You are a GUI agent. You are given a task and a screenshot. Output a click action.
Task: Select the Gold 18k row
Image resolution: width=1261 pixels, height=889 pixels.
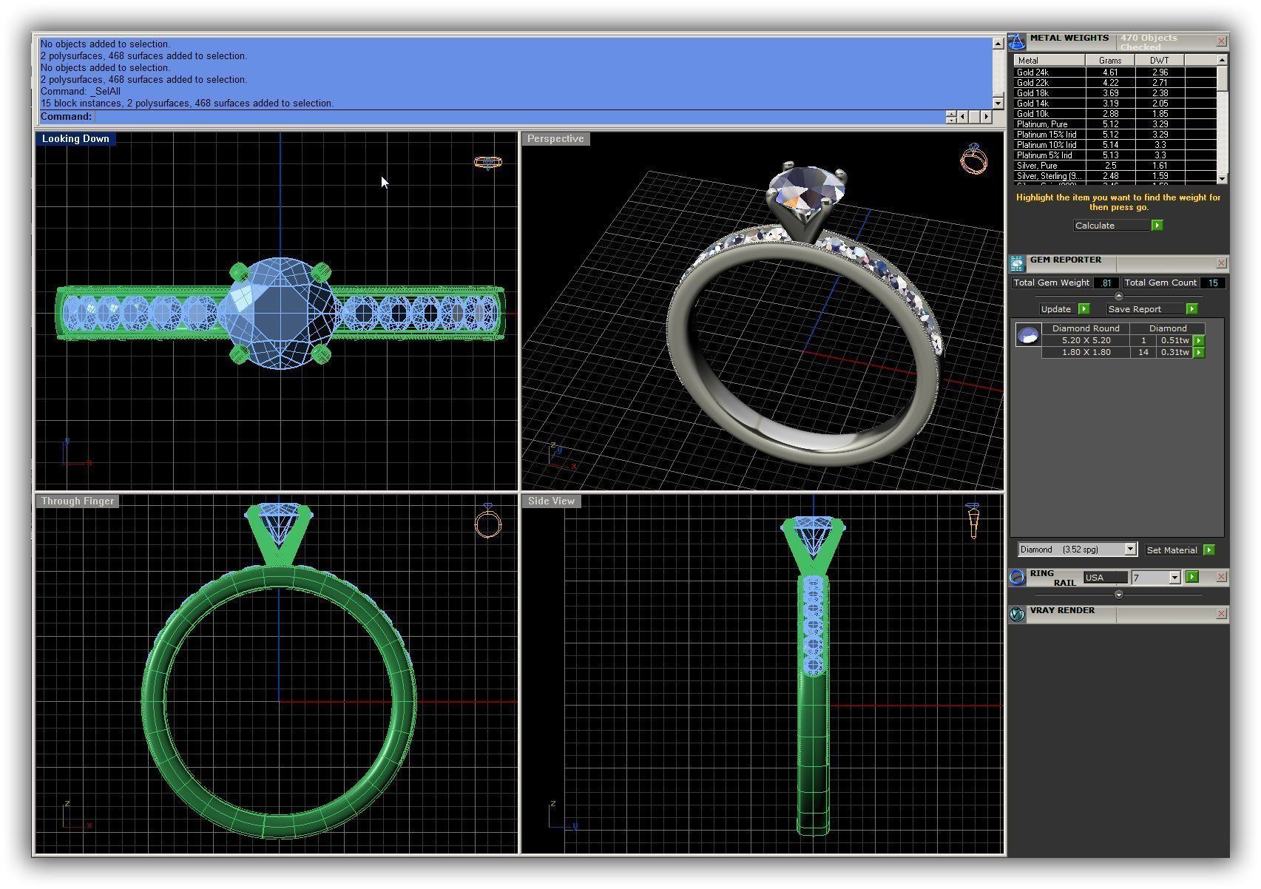click(x=1115, y=93)
